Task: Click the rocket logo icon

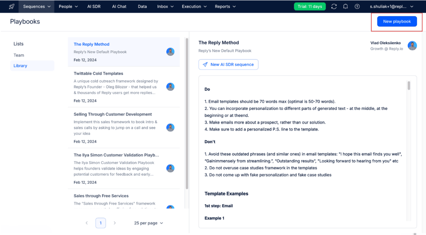Action: coord(11,7)
